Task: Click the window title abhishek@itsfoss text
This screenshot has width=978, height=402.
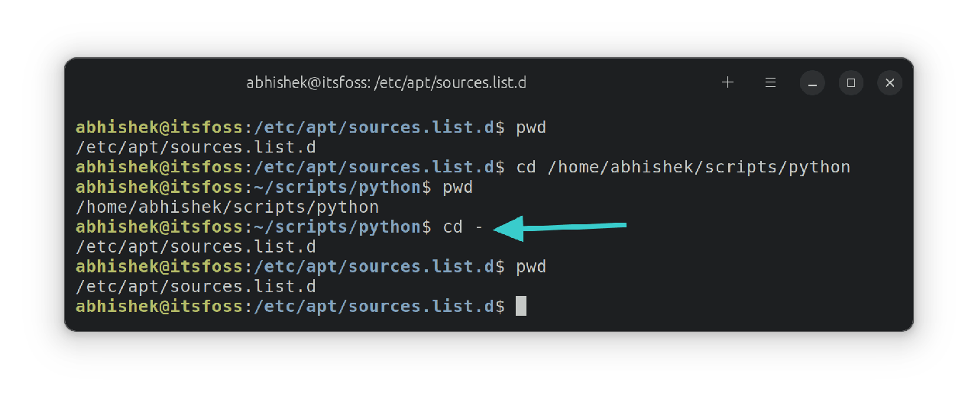Action: point(386,82)
